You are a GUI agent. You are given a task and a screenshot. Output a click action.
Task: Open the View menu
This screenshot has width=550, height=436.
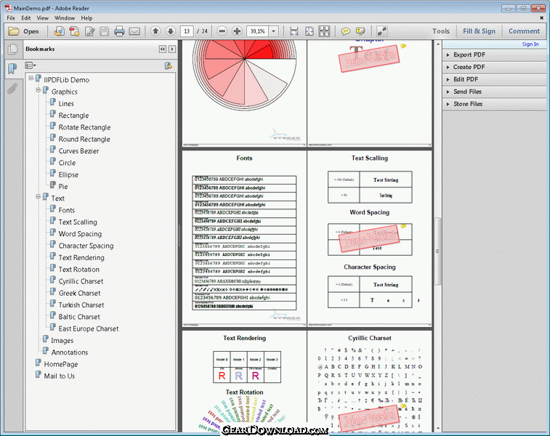point(42,18)
